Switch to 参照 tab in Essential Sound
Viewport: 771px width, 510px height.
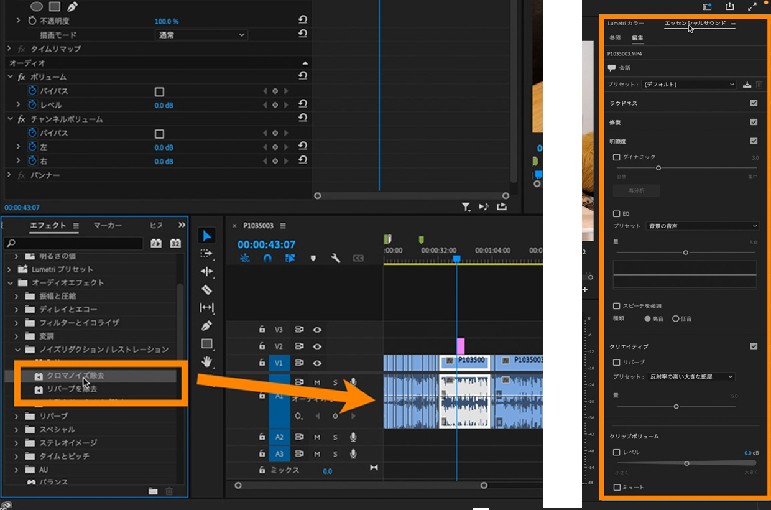coord(615,38)
